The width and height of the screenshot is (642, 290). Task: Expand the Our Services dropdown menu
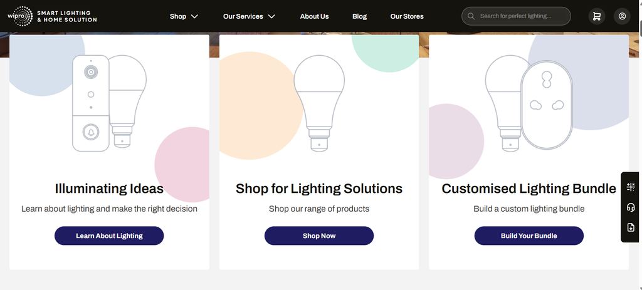(249, 16)
